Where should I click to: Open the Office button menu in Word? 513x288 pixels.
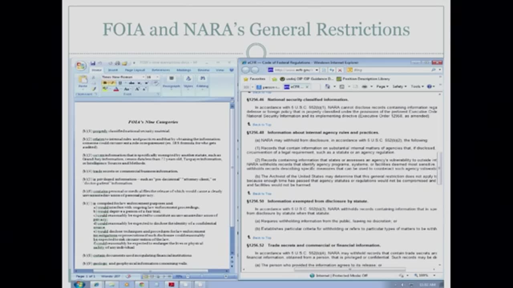pyautogui.click(x=81, y=66)
